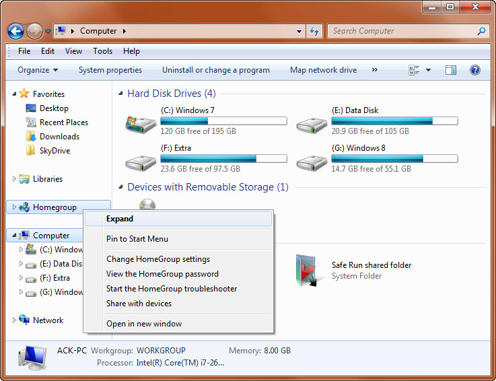Expand (C:) Windows drive in sidebar
Image resolution: width=496 pixels, height=381 pixels.
[21, 249]
